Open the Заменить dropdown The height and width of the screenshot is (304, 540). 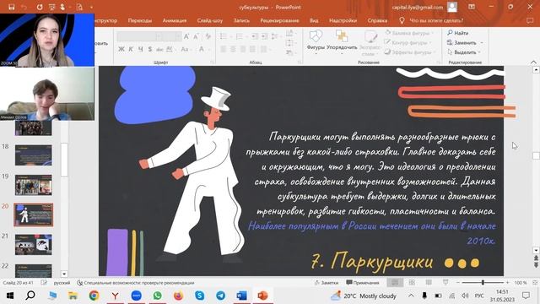point(465,42)
